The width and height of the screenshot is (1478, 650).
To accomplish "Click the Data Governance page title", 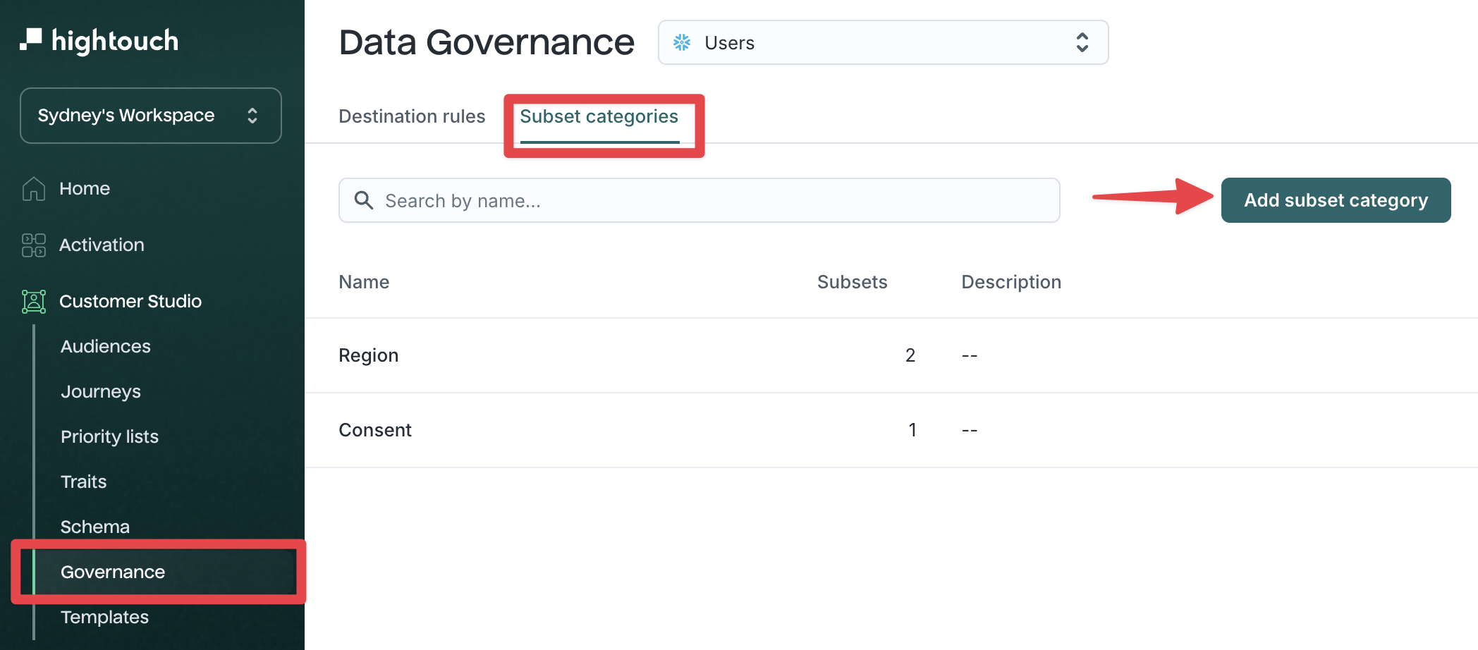I will 487,42.
